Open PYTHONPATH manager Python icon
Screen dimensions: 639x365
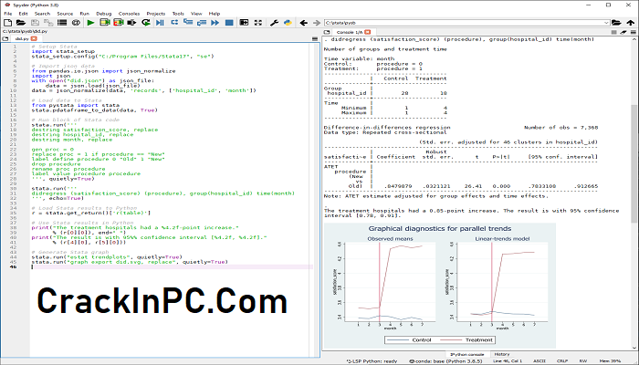(x=288, y=23)
